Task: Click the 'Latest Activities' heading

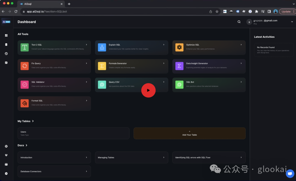Action: coord(264,37)
